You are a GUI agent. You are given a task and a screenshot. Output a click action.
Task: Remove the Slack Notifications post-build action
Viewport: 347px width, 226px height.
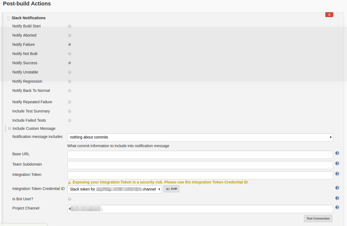329,15
